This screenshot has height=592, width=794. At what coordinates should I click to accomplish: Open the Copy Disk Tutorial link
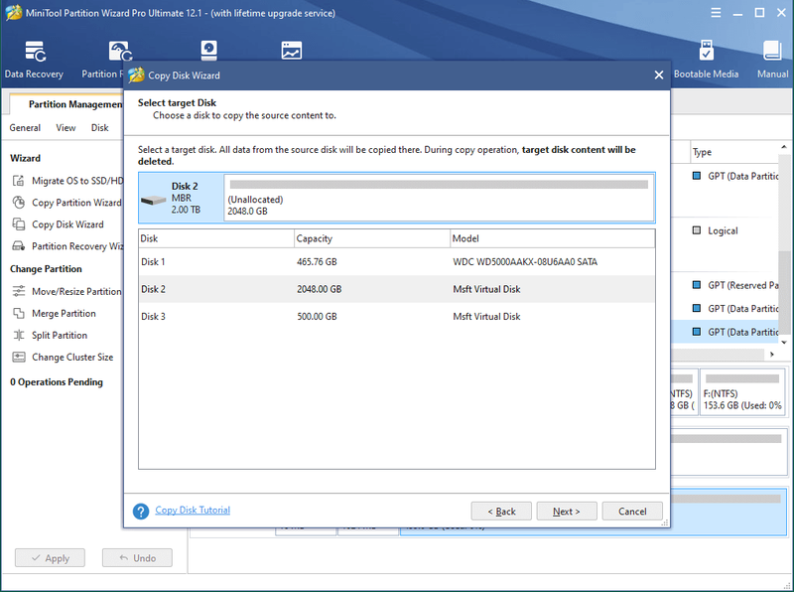tap(193, 510)
